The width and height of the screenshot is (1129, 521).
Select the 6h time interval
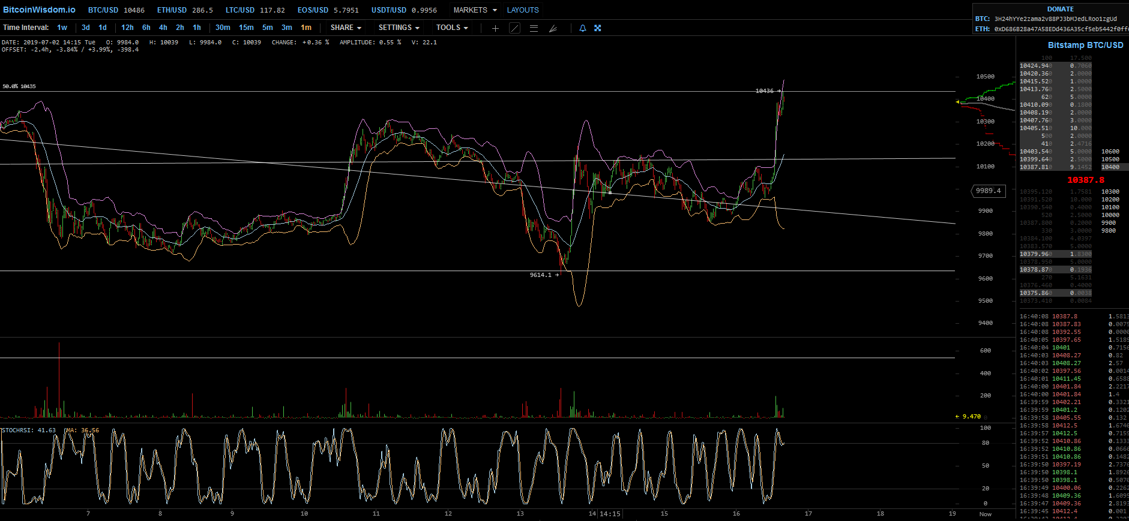coord(146,28)
